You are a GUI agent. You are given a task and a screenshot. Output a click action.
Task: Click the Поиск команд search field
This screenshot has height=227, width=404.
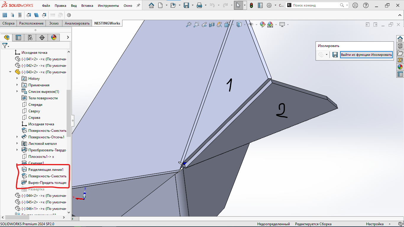[315, 5]
